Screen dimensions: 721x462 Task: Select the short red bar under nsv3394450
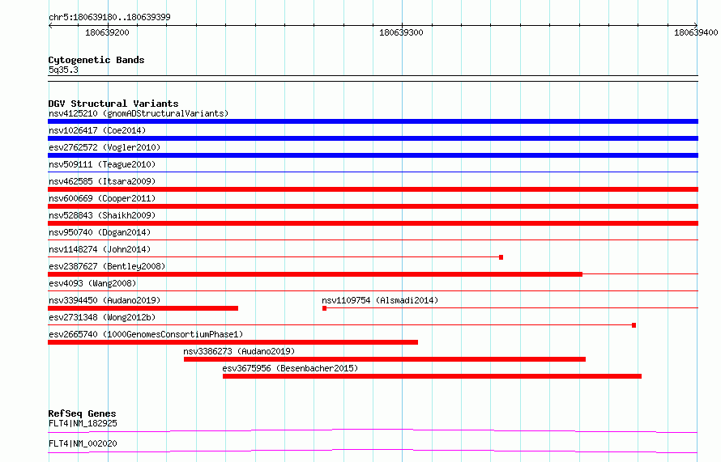point(143,308)
